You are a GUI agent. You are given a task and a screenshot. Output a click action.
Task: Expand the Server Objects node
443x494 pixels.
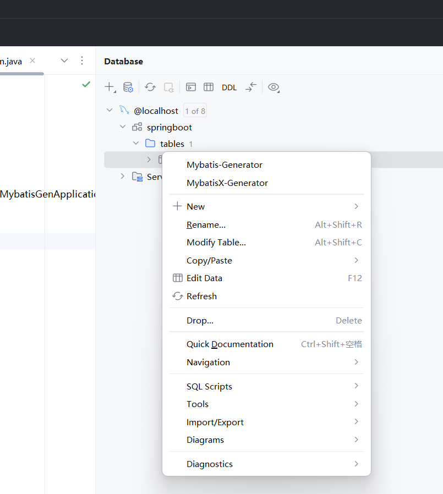tap(123, 176)
